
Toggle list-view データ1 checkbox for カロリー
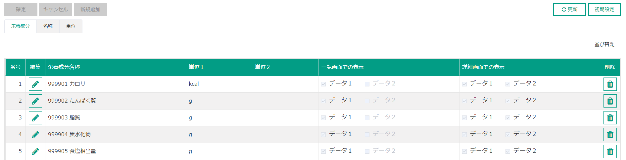pyautogui.click(x=323, y=84)
